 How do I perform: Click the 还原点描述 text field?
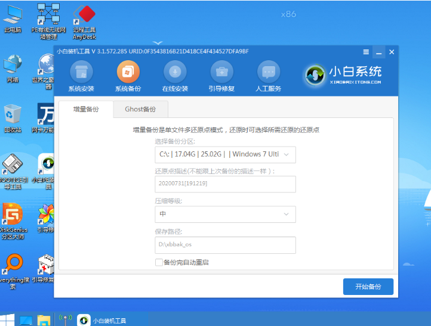pyautogui.click(x=225, y=184)
